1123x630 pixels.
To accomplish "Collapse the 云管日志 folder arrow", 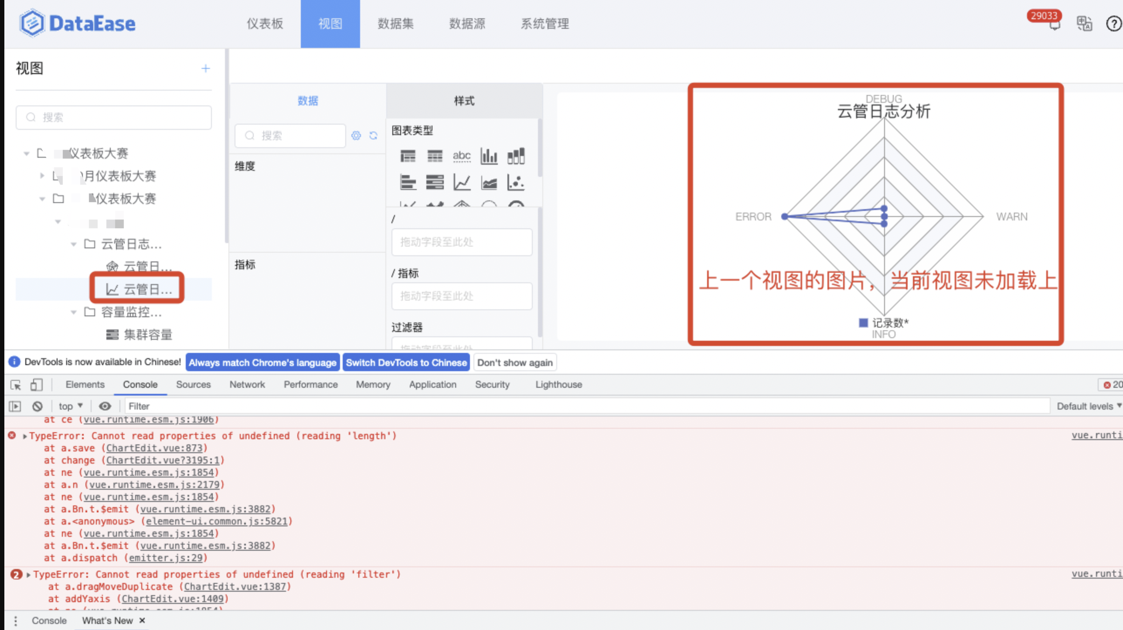I will [x=73, y=244].
